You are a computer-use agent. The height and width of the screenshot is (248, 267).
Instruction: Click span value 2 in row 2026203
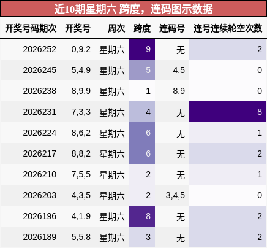point(142,195)
